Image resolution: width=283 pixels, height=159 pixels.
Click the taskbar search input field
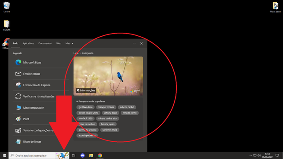[x=39, y=155]
